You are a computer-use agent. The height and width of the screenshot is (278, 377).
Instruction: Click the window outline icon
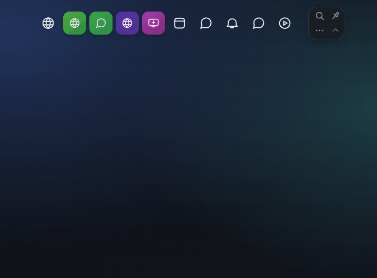click(x=180, y=23)
